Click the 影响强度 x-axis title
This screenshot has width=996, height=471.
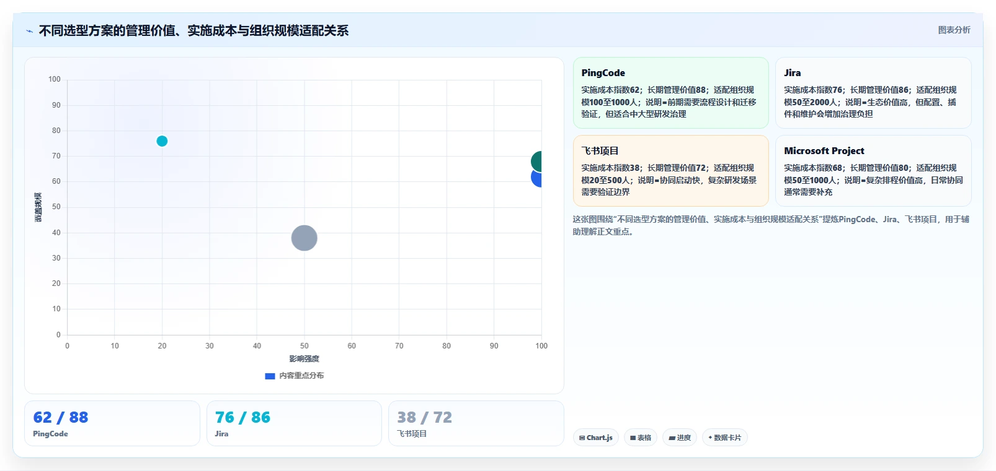304,359
